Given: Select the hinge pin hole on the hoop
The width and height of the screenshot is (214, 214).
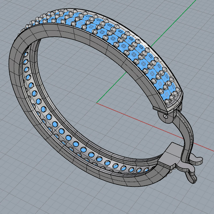Looking at the screenshot, I should 166,117.
